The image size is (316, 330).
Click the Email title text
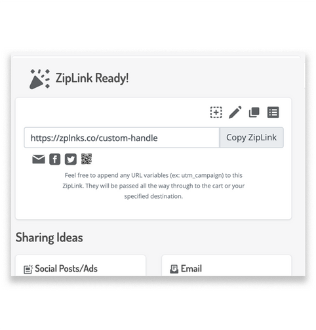[x=191, y=268]
